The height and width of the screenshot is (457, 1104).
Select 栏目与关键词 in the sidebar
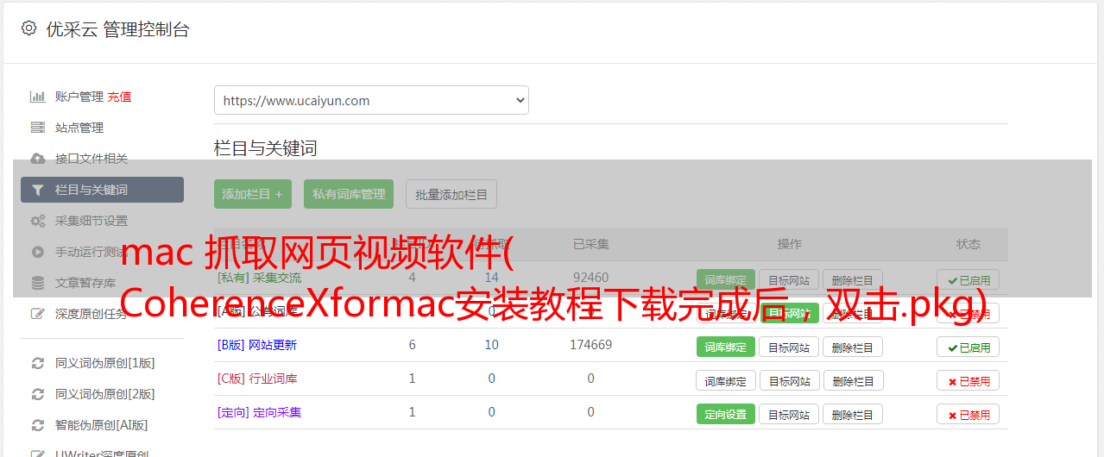point(102,190)
